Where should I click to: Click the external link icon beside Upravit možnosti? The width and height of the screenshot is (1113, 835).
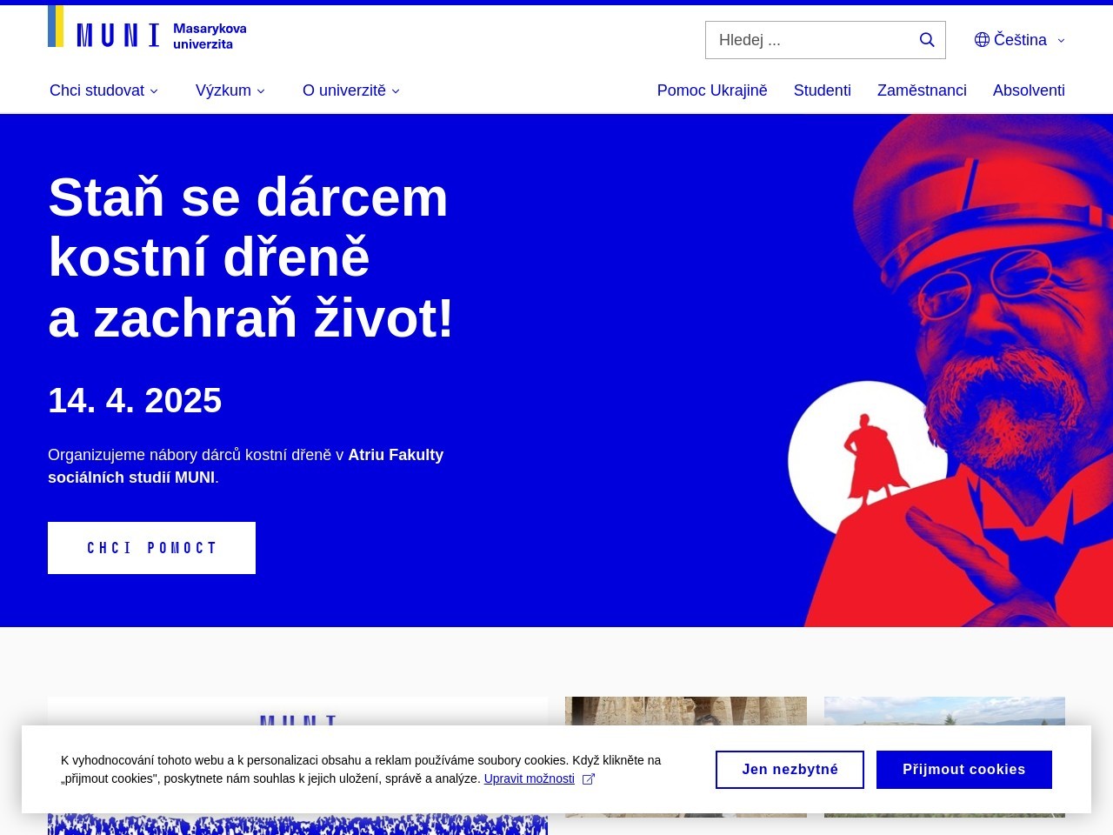tap(588, 779)
